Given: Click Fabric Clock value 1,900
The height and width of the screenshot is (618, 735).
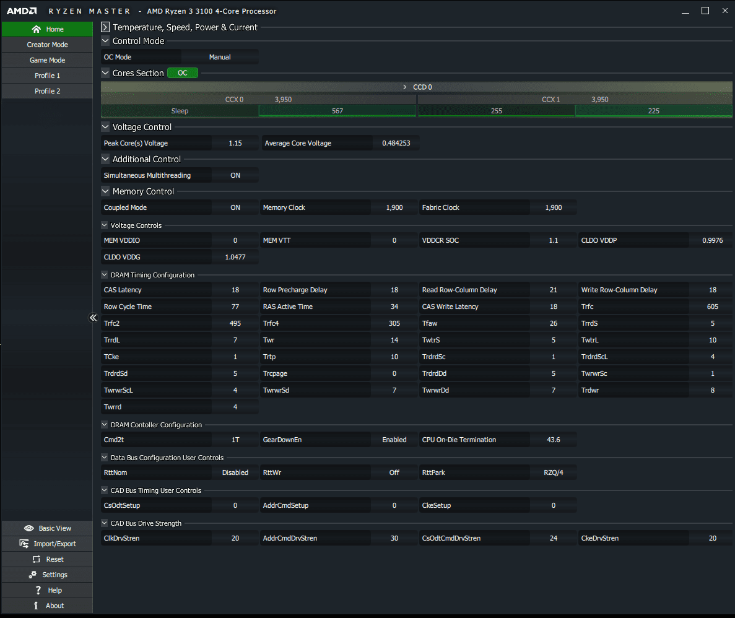Looking at the screenshot, I should (554, 207).
